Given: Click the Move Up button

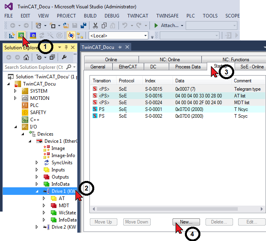Looking at the screenshot, I should pos(103,222).
